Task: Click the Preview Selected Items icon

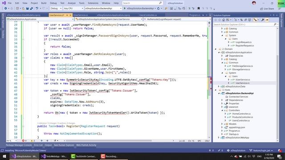Action: click(267, 20)
